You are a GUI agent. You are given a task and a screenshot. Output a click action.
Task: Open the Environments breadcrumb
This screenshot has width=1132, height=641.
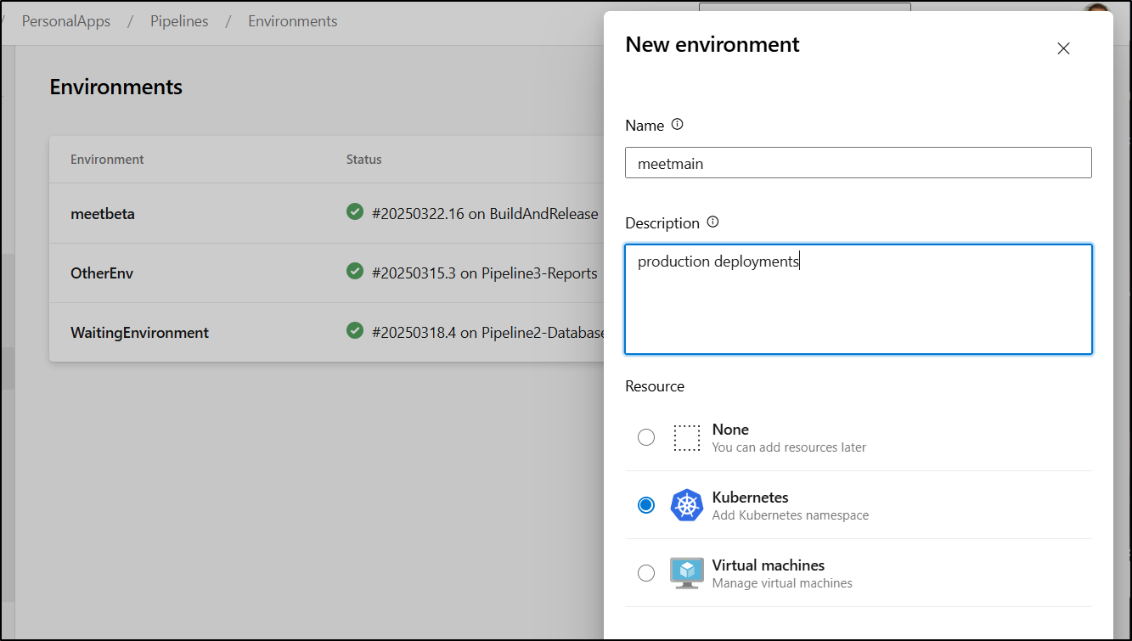(292, 21)
